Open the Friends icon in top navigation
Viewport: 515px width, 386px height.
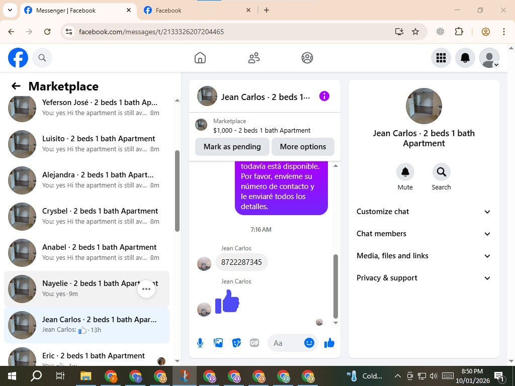click(253, 58)
